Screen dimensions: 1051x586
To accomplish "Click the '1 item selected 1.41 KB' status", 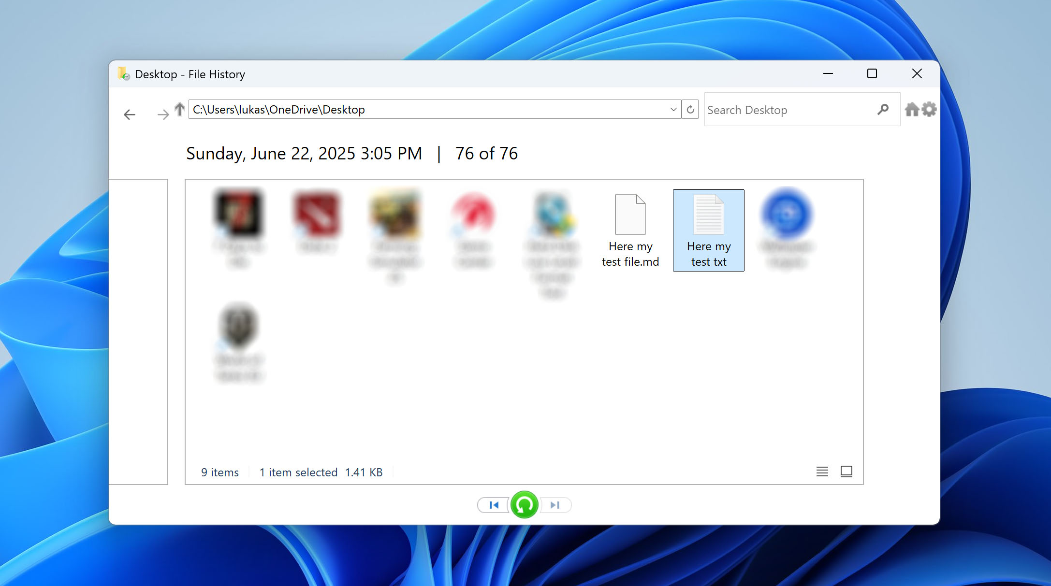I will pos(321,472).
